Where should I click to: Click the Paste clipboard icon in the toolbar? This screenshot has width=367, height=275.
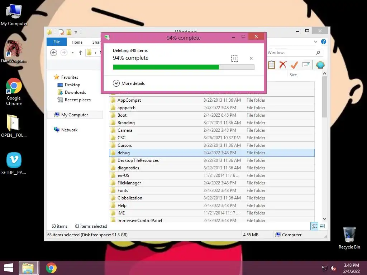pos(272,65)
